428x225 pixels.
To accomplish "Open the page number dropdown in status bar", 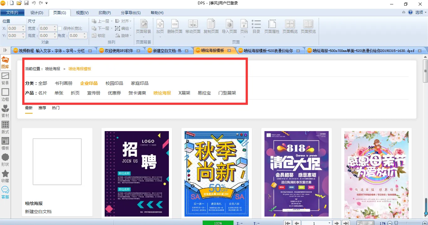I will (x=329, y=223).
